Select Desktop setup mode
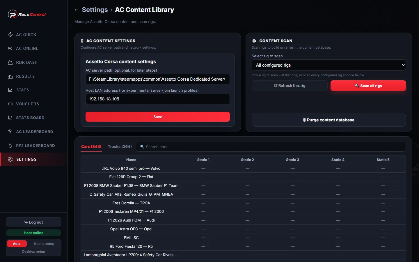The width and height of the screenshot is (419, 262). pos(33,252)
